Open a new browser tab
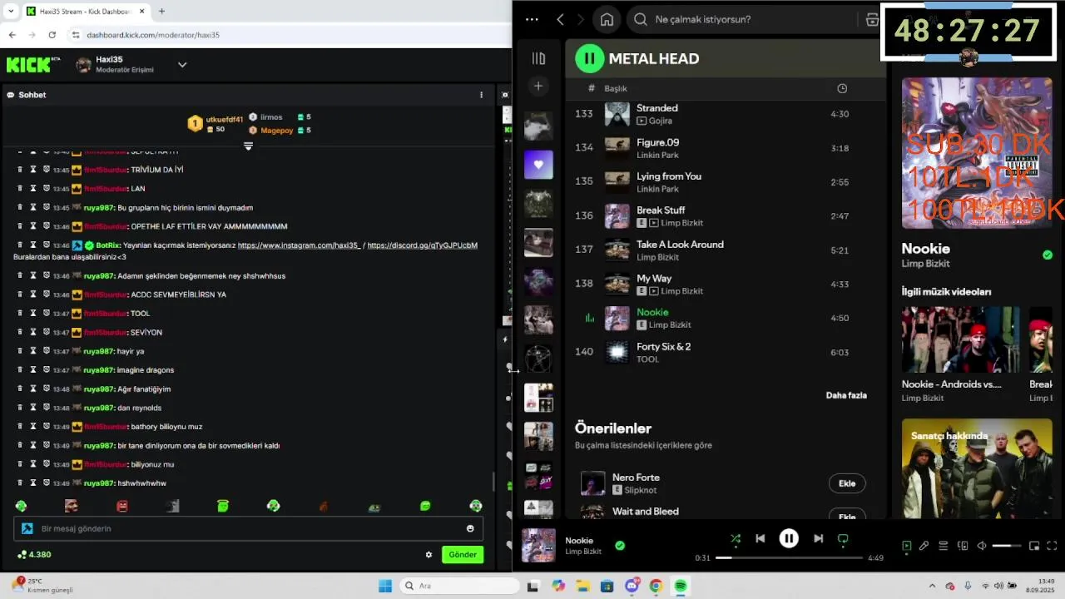Screen dimensions: 1065x599 161,12
